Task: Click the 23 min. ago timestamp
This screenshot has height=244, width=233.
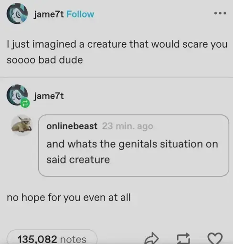Action: (x=127, y=126)
